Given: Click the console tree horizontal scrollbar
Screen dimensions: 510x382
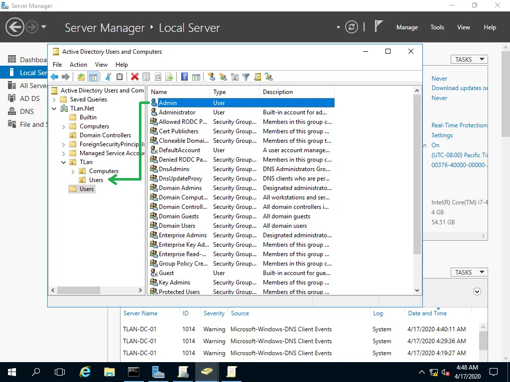Looking at the screenshot, I should (78, 290).
